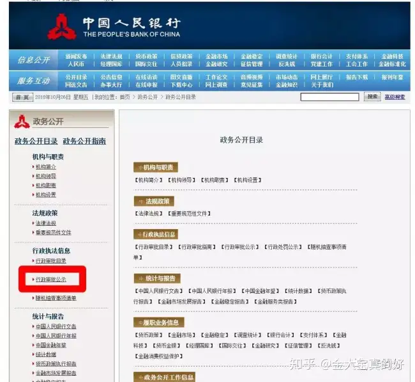Open the 履职业务信息 gold section header
Screen dimensions: 415x382
(159, 322)
